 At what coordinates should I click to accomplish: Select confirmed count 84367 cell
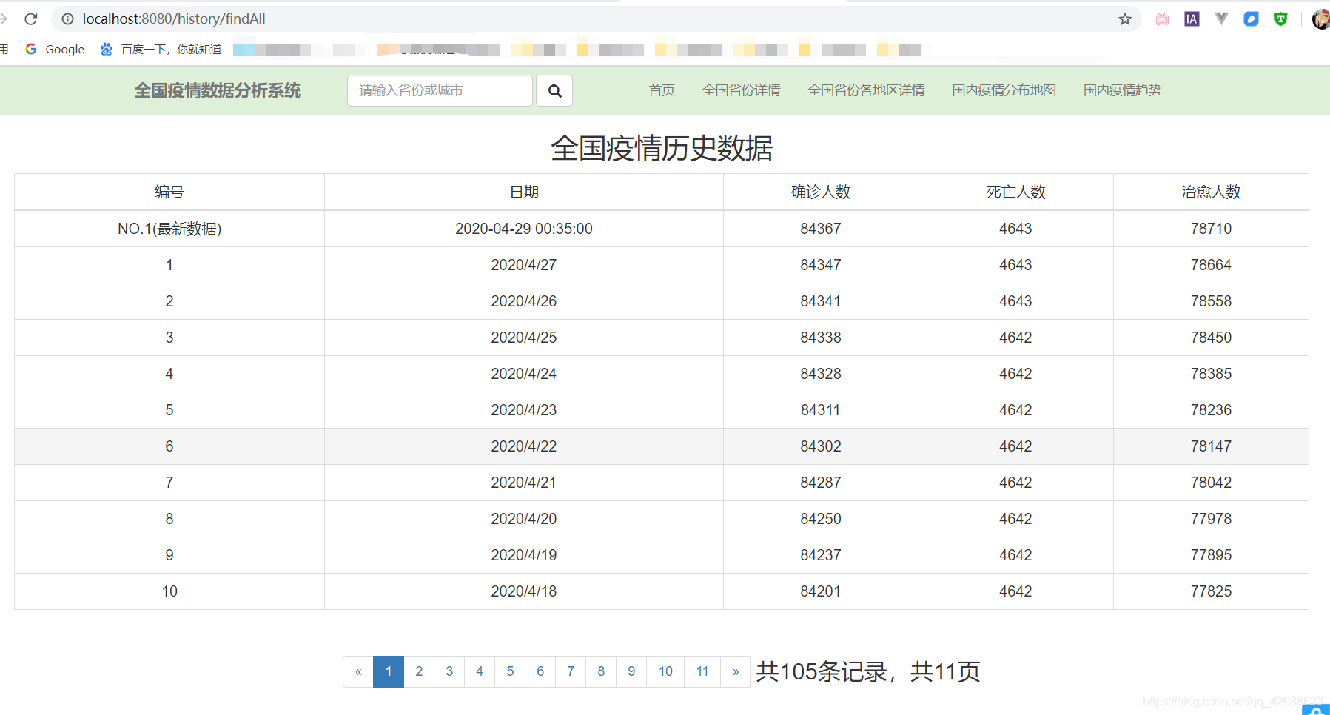click(x=821, y=229)
